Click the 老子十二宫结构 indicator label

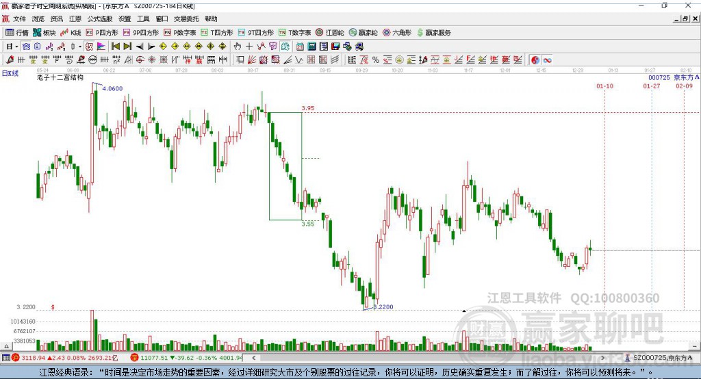pos(60,77)
